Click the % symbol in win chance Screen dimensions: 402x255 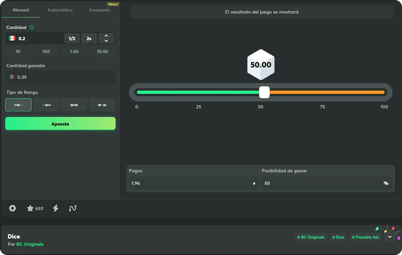point(386,183)
